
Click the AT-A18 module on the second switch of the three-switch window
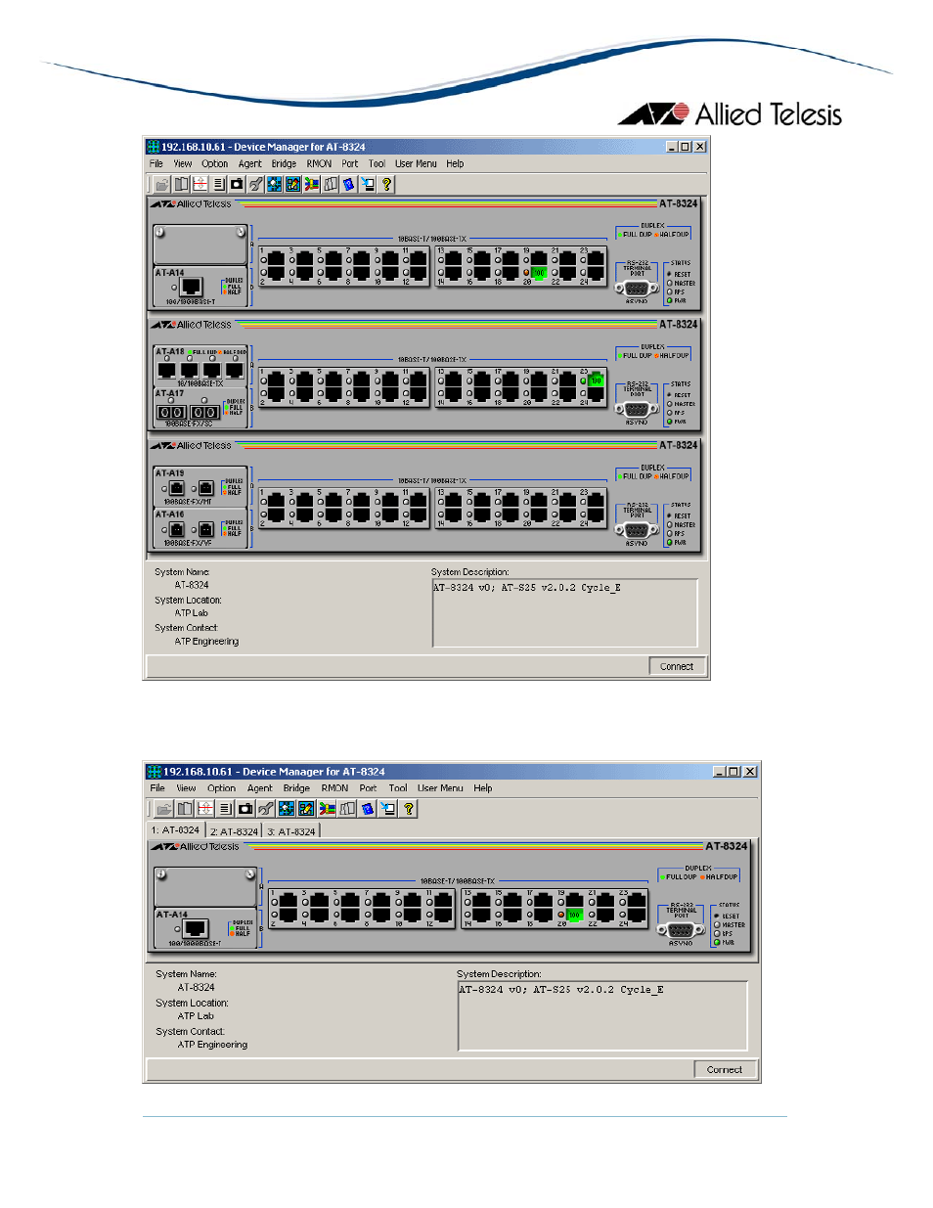point(201,367)
